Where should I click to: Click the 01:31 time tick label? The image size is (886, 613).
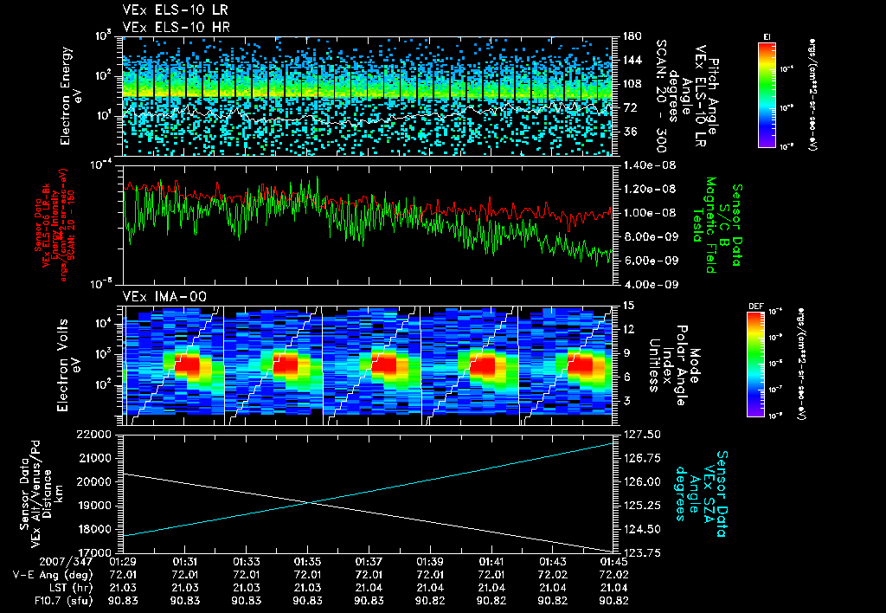(x=184, y=562)
